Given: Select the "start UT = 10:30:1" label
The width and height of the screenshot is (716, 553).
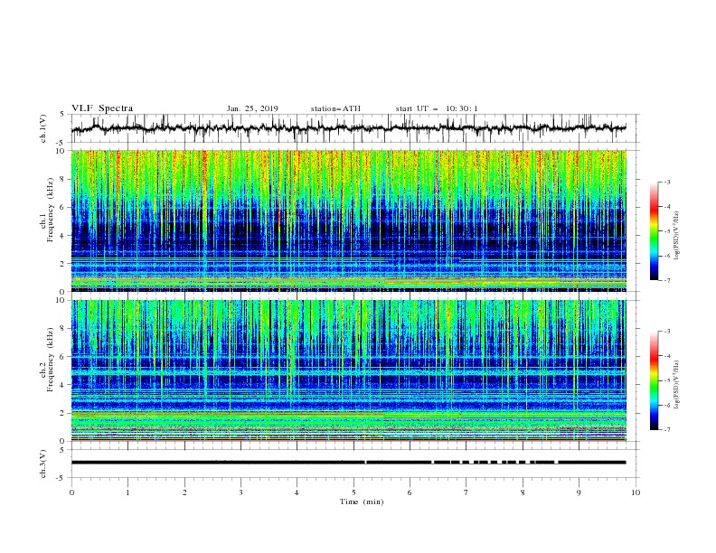Looking at the screenshot, I should [x=437, y=108].
